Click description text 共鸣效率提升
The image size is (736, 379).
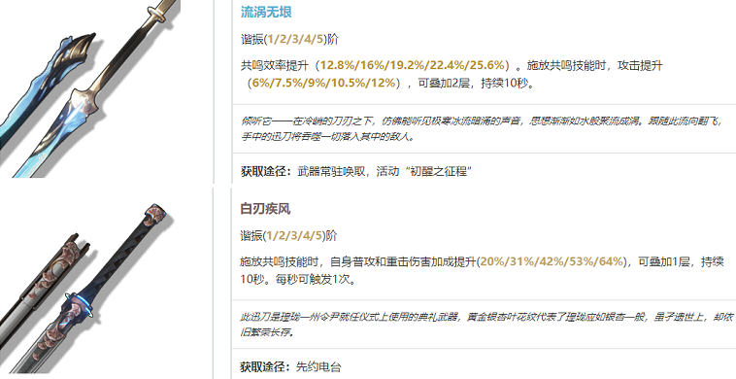click(275, 65)
